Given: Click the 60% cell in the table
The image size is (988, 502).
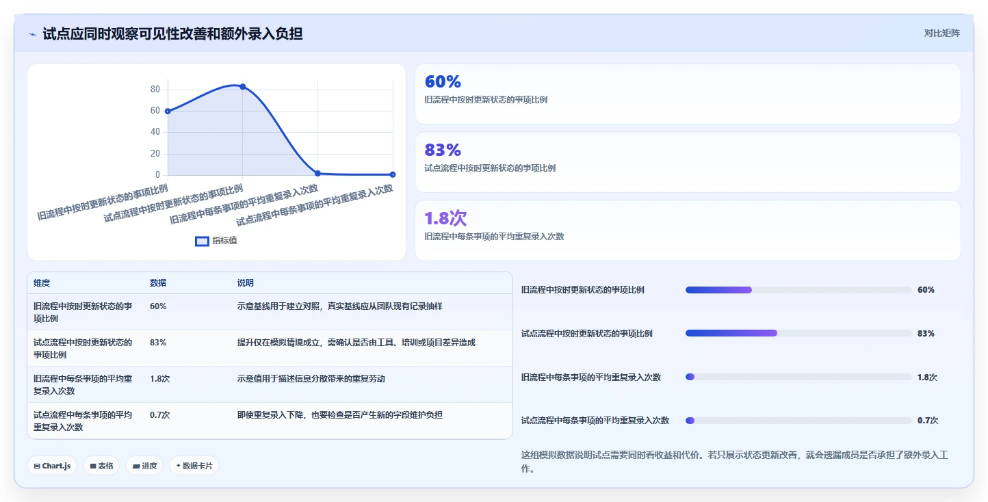Looking at the screenshot, I should pyautogui.click(x=158, y=306).
